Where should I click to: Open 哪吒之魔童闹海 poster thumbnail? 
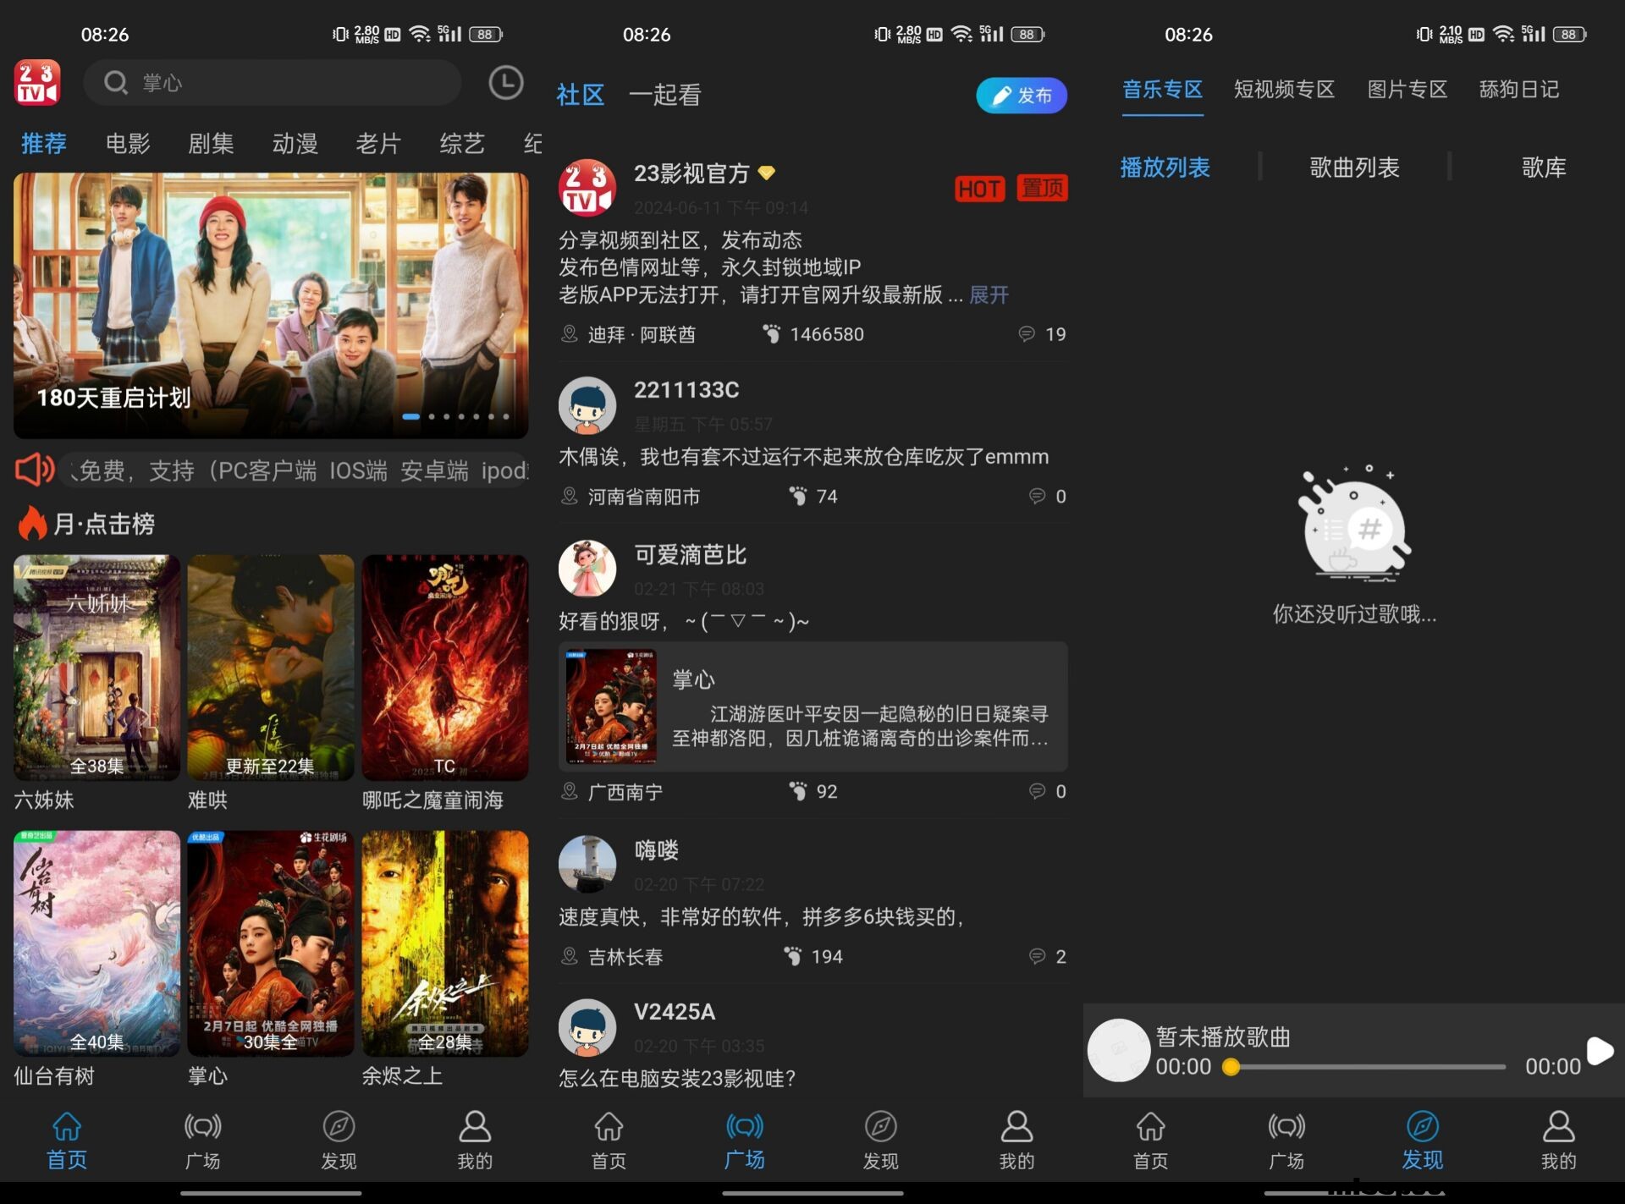coord(445,668)
